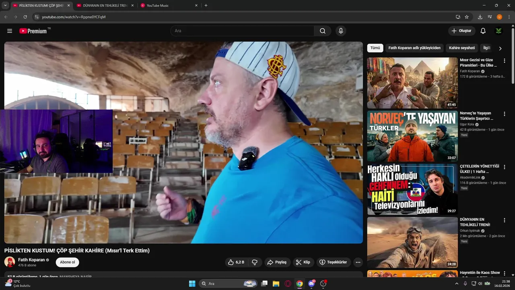Viewport: 515px width, 290px height.
Task: Bookmark this page with star icon
Action: pos(467,17)
